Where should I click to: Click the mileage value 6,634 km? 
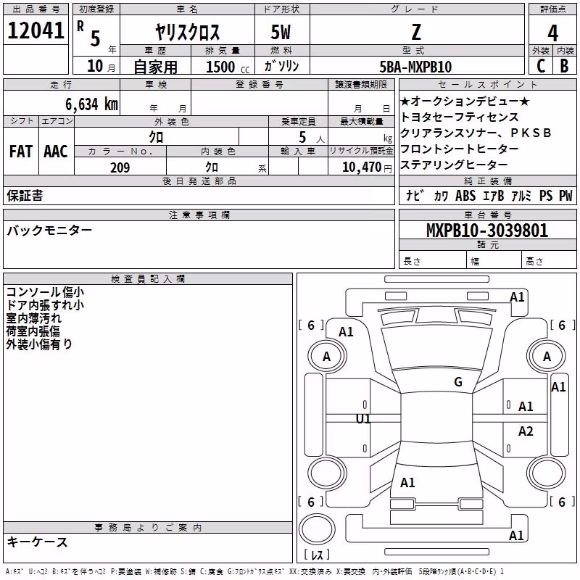point(92,104)
